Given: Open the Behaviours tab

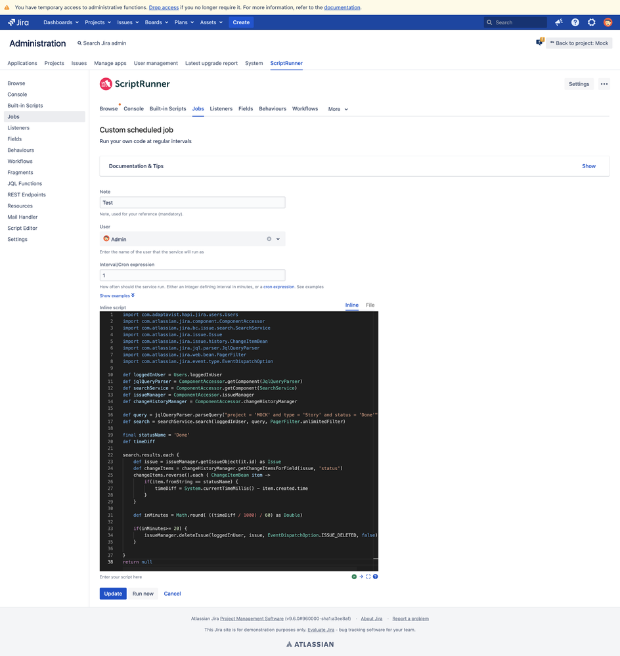Looking at the screenshot, I should [x=273, y=109].
